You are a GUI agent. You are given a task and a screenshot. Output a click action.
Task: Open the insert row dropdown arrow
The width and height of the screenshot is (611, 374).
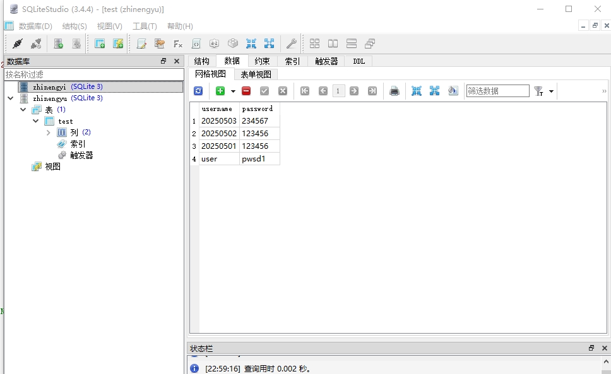pos(233,91)
